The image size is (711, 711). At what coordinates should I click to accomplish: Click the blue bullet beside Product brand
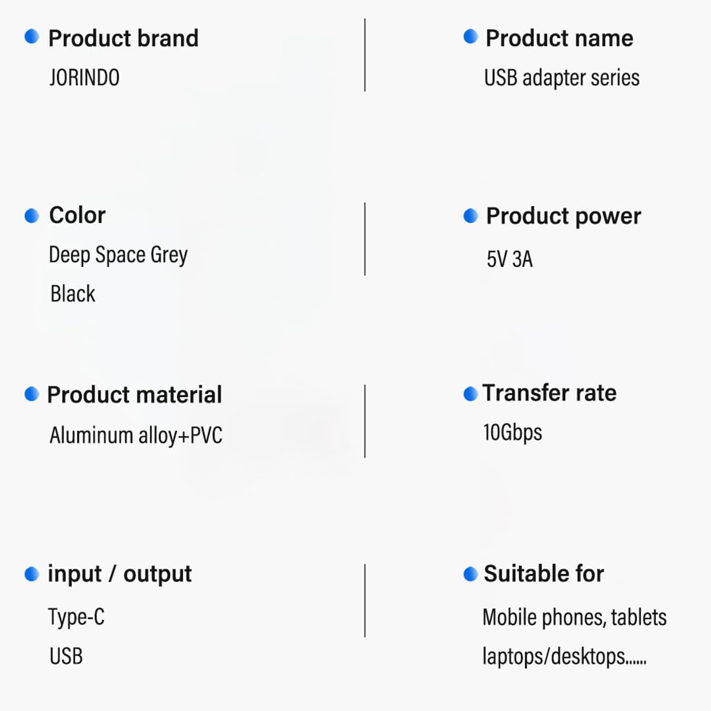(32, 36)
